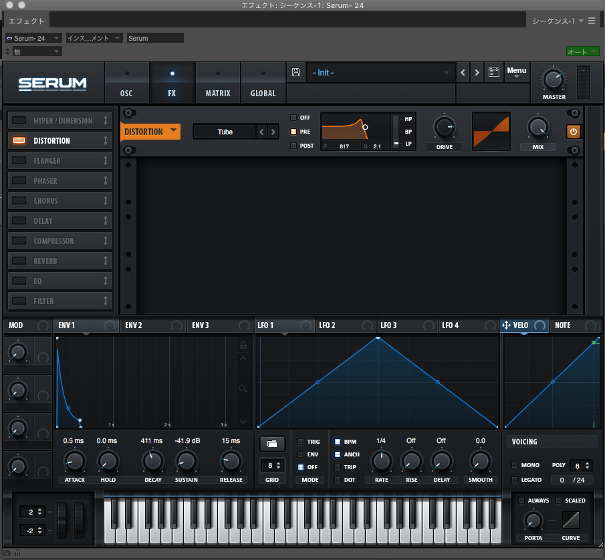Click the Compressor reorder arrow handle
Screen dimensions: 605x560
(106, 241)
